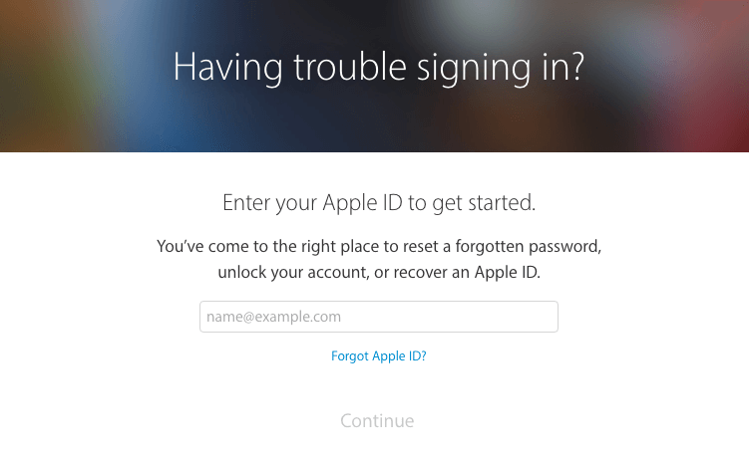
Task: Click the 'Enter your Apple ID to get started' subheading
Action: point(379,203)
